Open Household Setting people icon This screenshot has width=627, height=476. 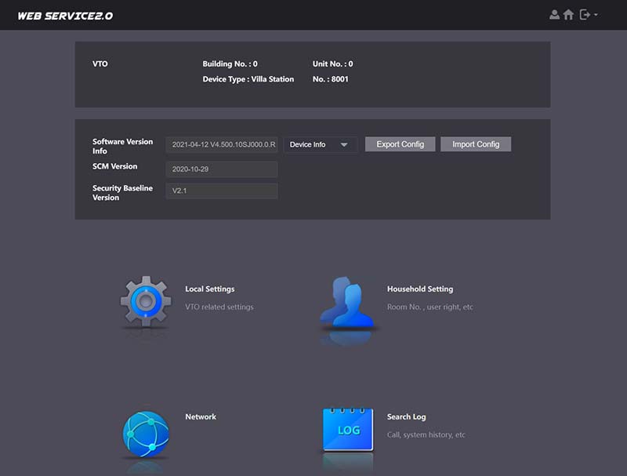coord(347,303)
